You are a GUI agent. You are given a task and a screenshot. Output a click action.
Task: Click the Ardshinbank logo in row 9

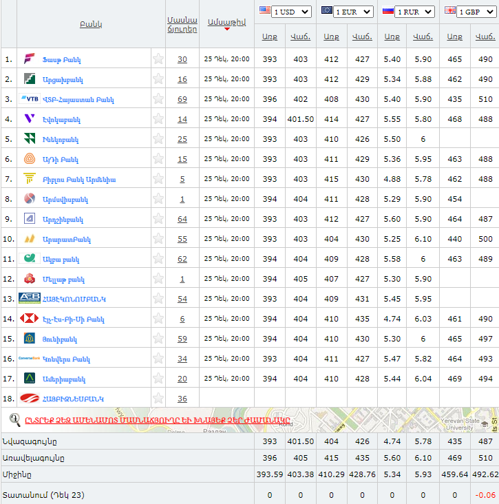point(29,218)
